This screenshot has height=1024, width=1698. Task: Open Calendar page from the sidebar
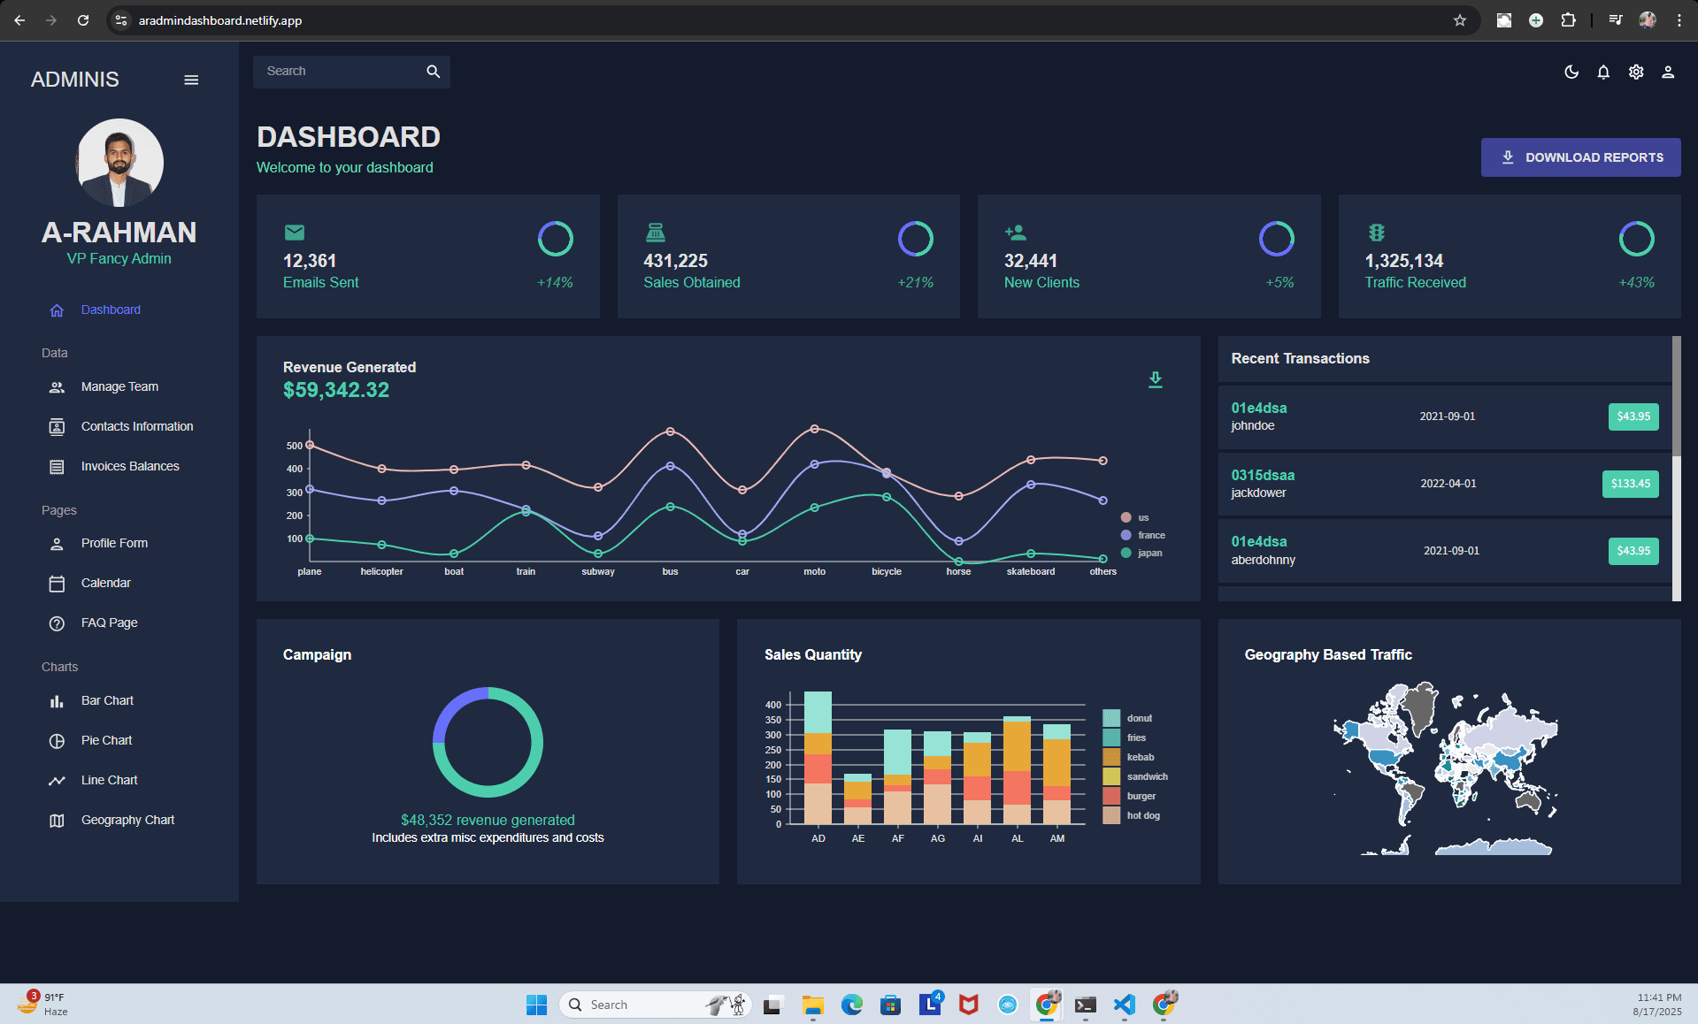[x=105, y=583]
